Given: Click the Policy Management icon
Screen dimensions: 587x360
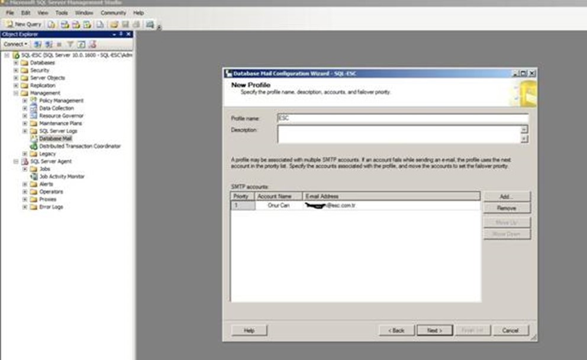Looking at the screenshot, I should coord(34,100).
